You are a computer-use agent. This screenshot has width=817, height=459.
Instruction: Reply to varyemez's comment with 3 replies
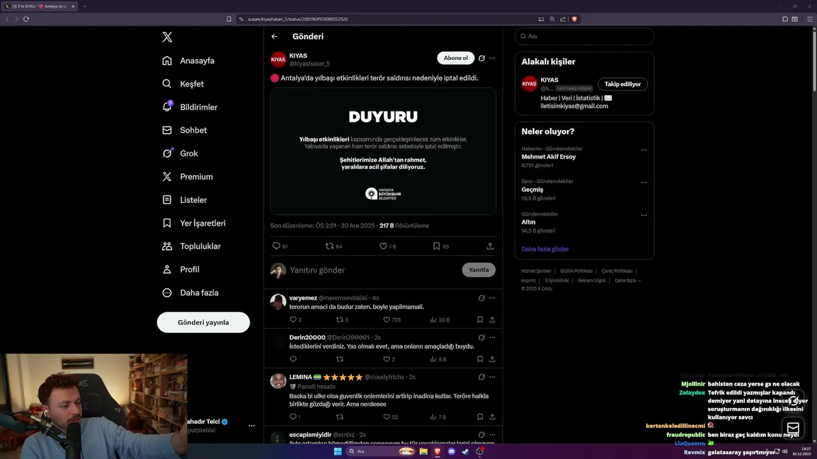coord(294,319)
